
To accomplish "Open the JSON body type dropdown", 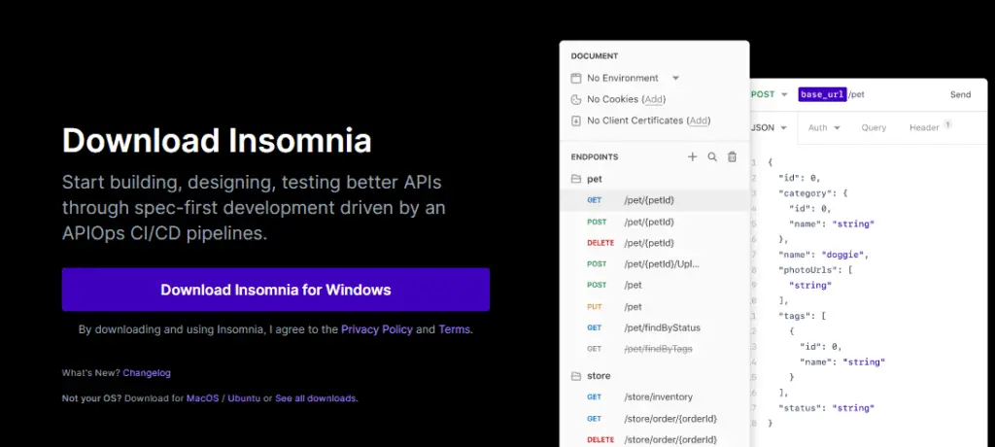I will [770, 127].
